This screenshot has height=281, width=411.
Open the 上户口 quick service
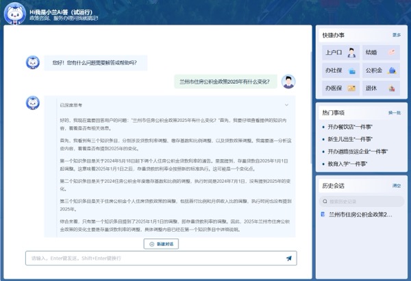[340, 53]
